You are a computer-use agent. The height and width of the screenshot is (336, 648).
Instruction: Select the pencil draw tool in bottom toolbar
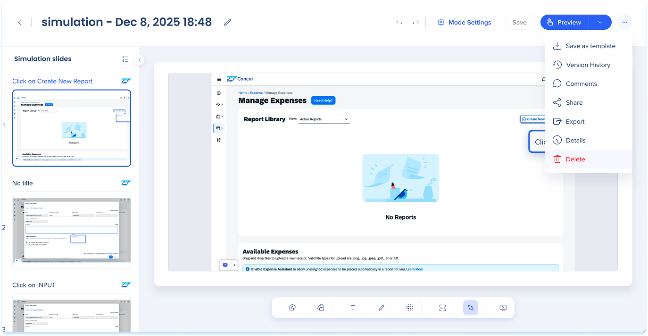click(x=382, y=308)
